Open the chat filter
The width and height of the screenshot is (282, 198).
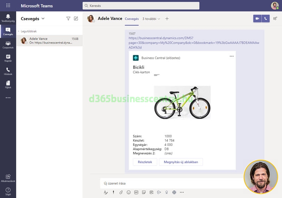click(68, 19)
